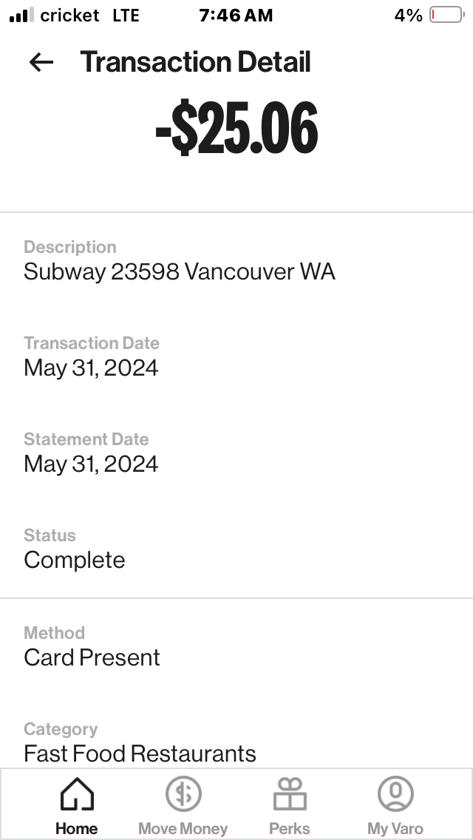The image size is (473, 840).
Task: Tap the Subway 23598 Vancouver WA description
Action: [x=180, y=272]
